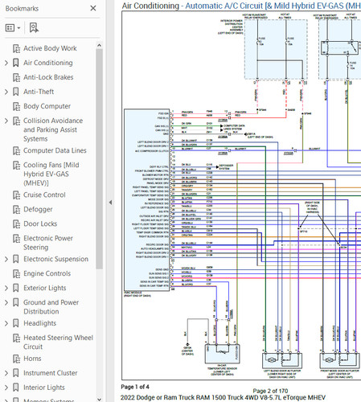Image resolution: width=361 pixels, height=402 pixels.
Task: Open the Active Body Work bookmark
Action: (x=50, y=48)
